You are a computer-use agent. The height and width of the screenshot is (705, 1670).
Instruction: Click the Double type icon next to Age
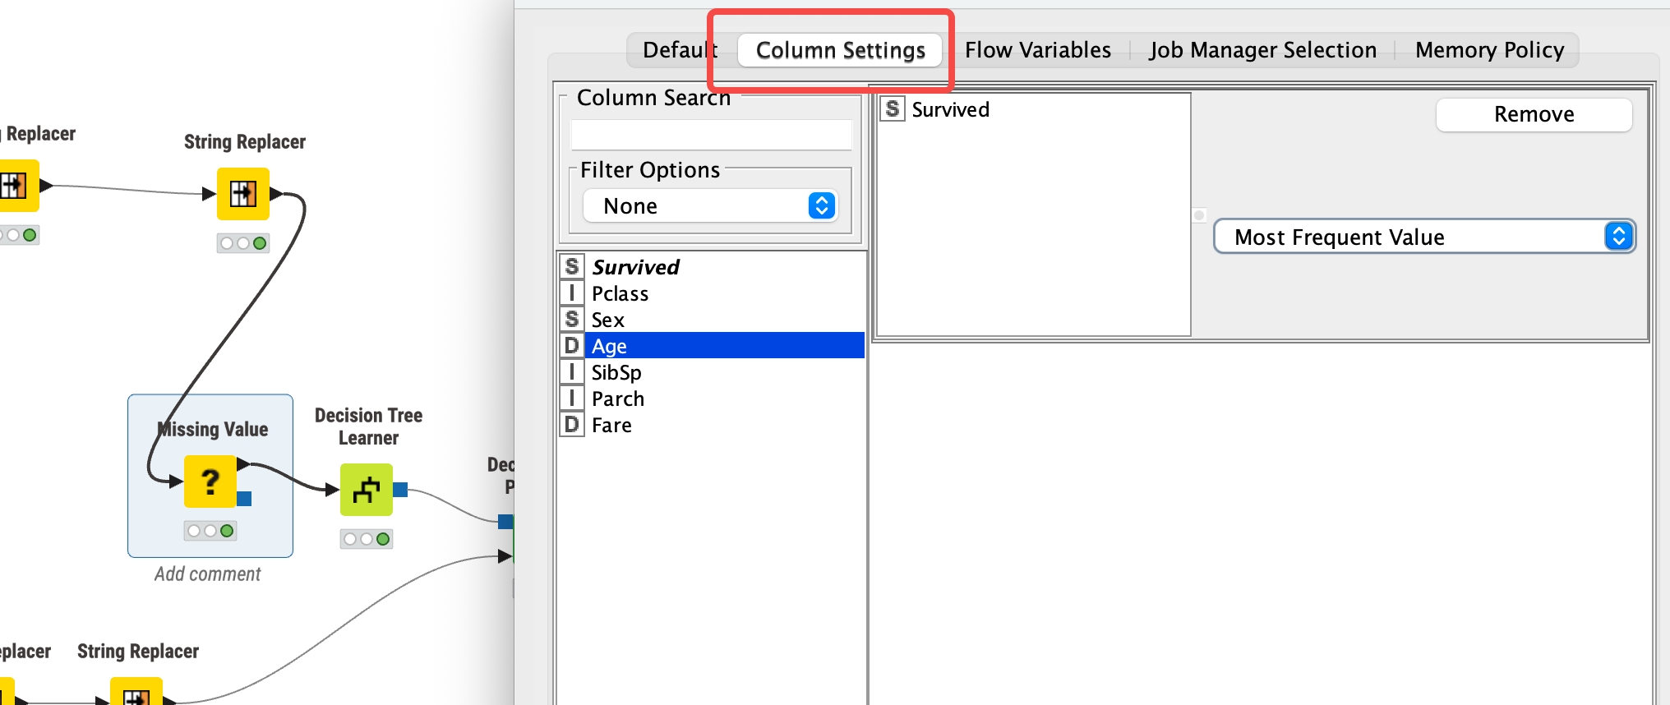coord(572,346)
